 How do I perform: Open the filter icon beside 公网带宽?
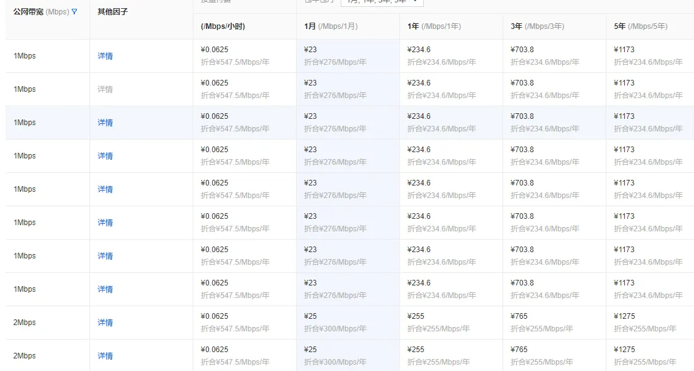pyautogui.click(x=74, y=12)
